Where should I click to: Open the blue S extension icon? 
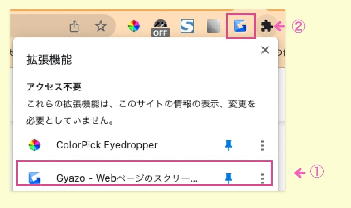tap(187, 26)
